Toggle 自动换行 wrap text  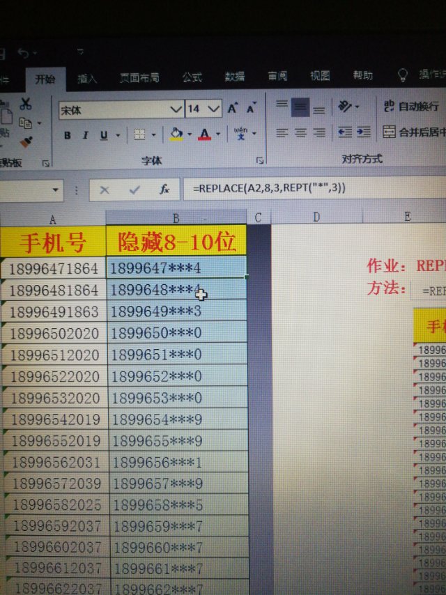pos(411,106)
